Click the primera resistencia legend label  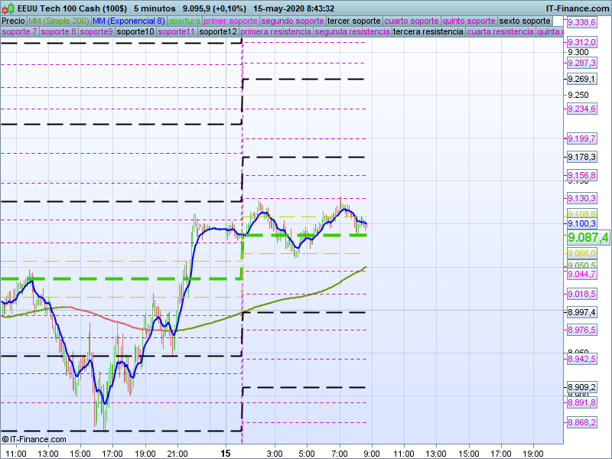click(275, 32)
